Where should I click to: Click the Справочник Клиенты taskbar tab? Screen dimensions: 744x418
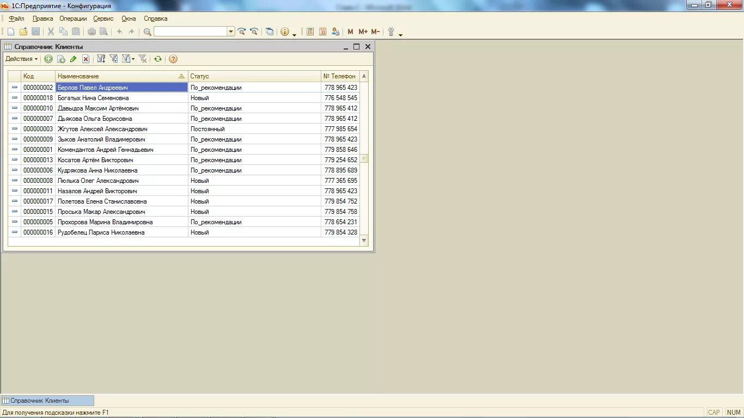click(x=47, y=401)
